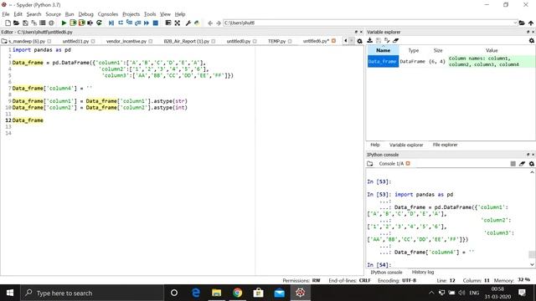Click the taskbar search box

coord(92,293)
